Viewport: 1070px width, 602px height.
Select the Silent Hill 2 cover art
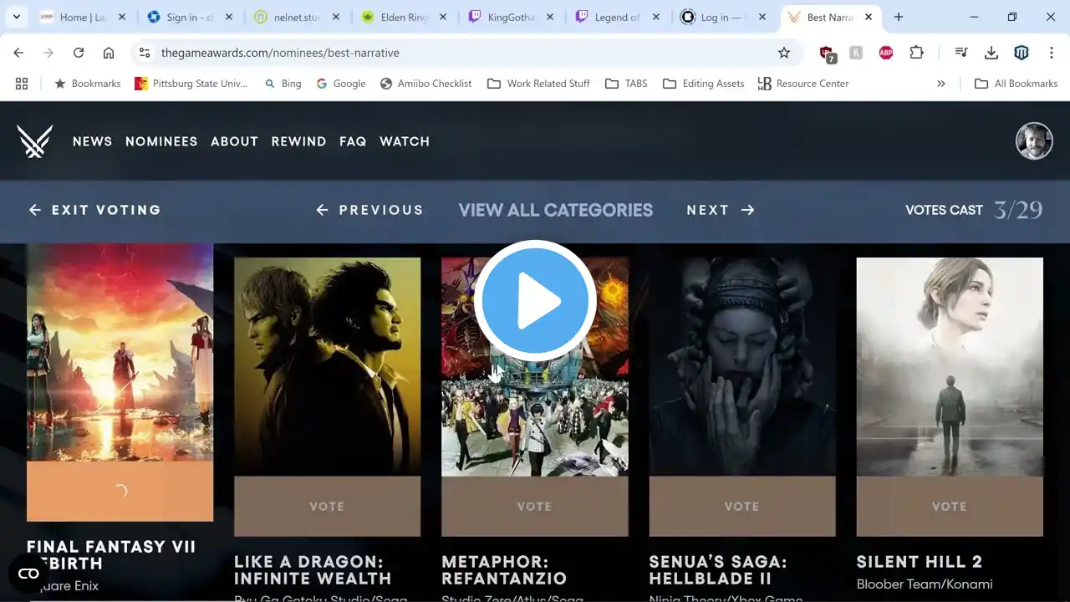coord(950,367)
